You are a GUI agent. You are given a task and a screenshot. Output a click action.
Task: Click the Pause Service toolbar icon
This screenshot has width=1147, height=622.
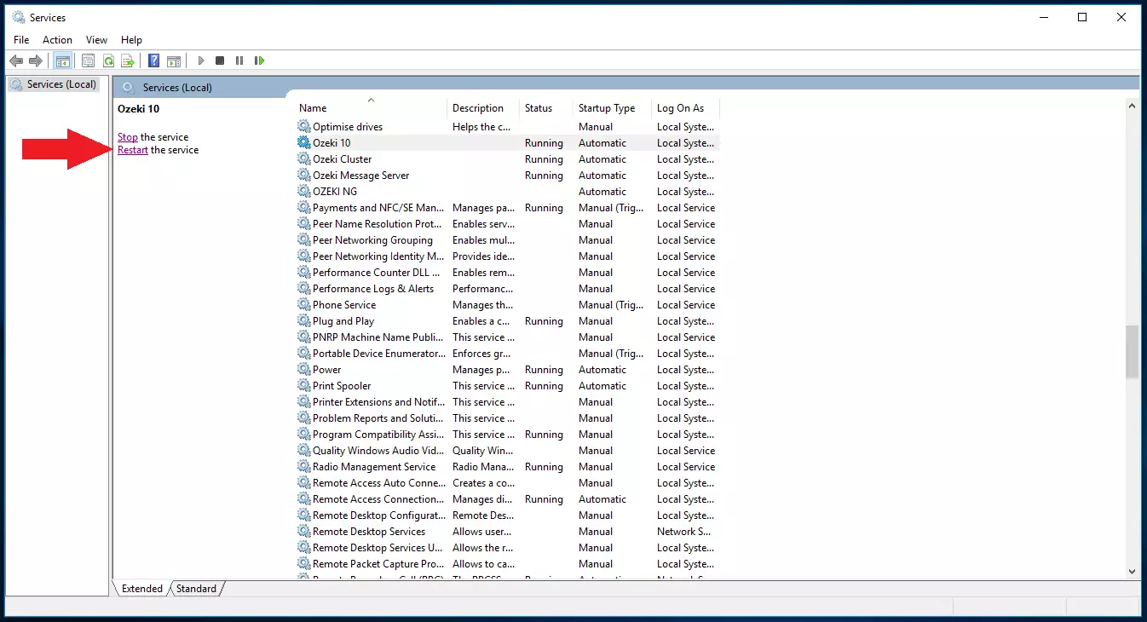[x=239, y=60]
